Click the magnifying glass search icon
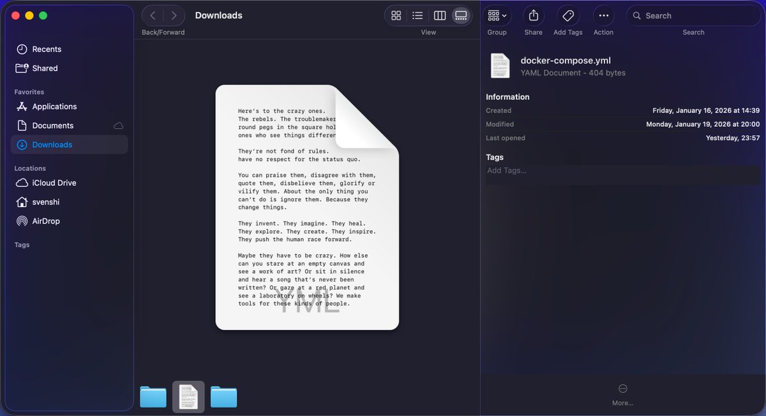The width and height of the screenshot is (766, 416). pos(636,16)
